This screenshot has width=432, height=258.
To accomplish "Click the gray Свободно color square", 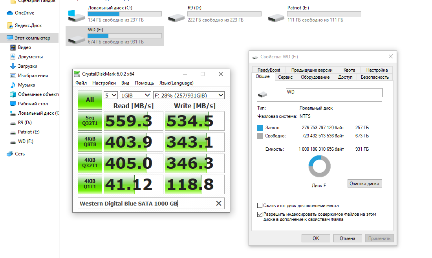I will pos(260,136).
